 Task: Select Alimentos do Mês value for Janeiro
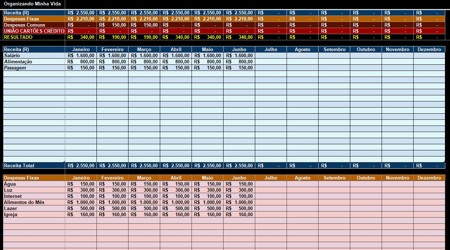click(81, 203)
